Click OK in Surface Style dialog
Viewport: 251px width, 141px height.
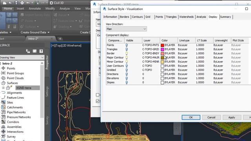tap(191, 117)
